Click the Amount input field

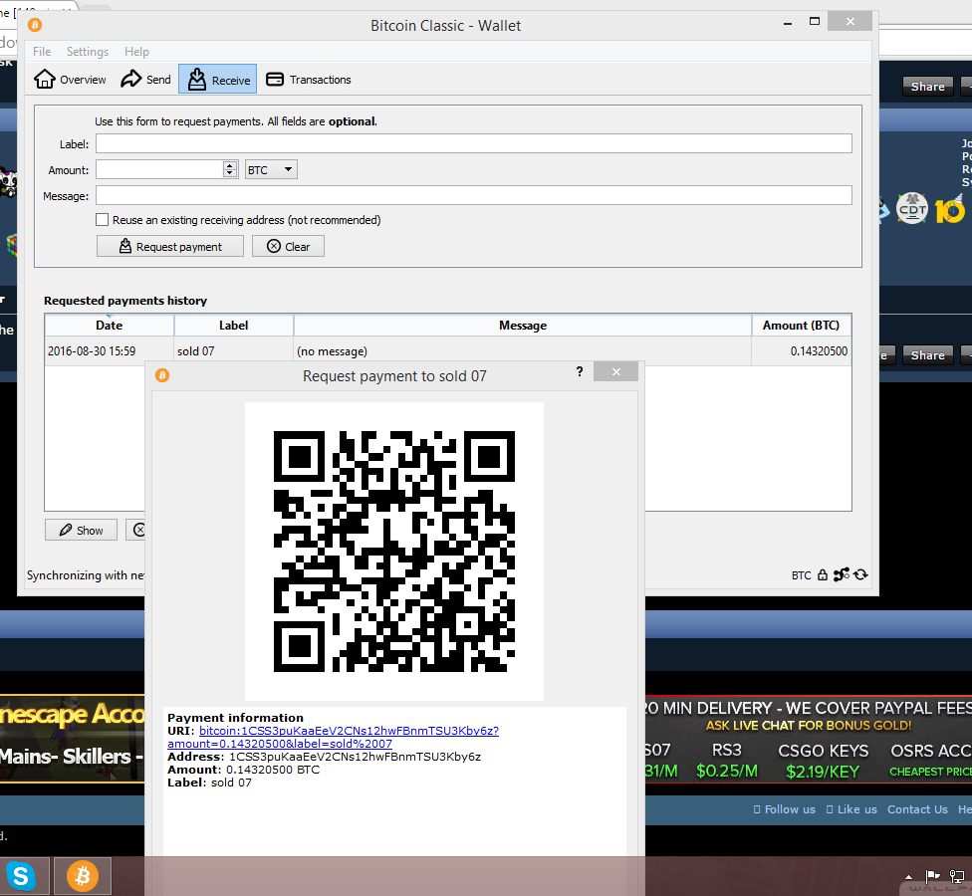coord(159,170)
